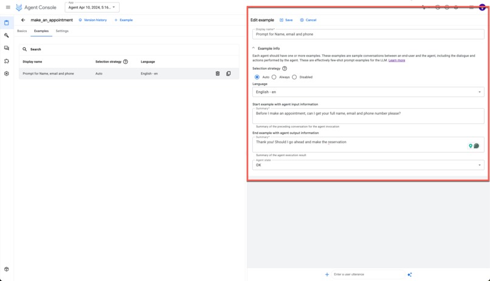Image resolution: width=490 pixels, height=281 pixels.
Task: Click the Enter a user utterance field
Action: click(x=368, y=274)
